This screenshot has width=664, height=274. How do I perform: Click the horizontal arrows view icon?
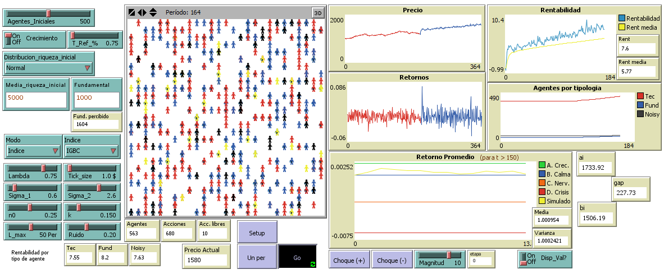tap(142, 12)
